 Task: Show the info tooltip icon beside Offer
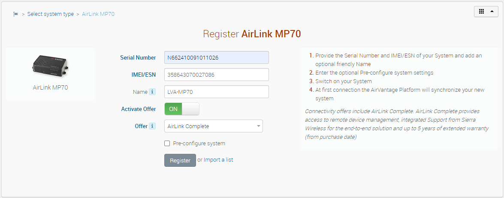point(152,126)
